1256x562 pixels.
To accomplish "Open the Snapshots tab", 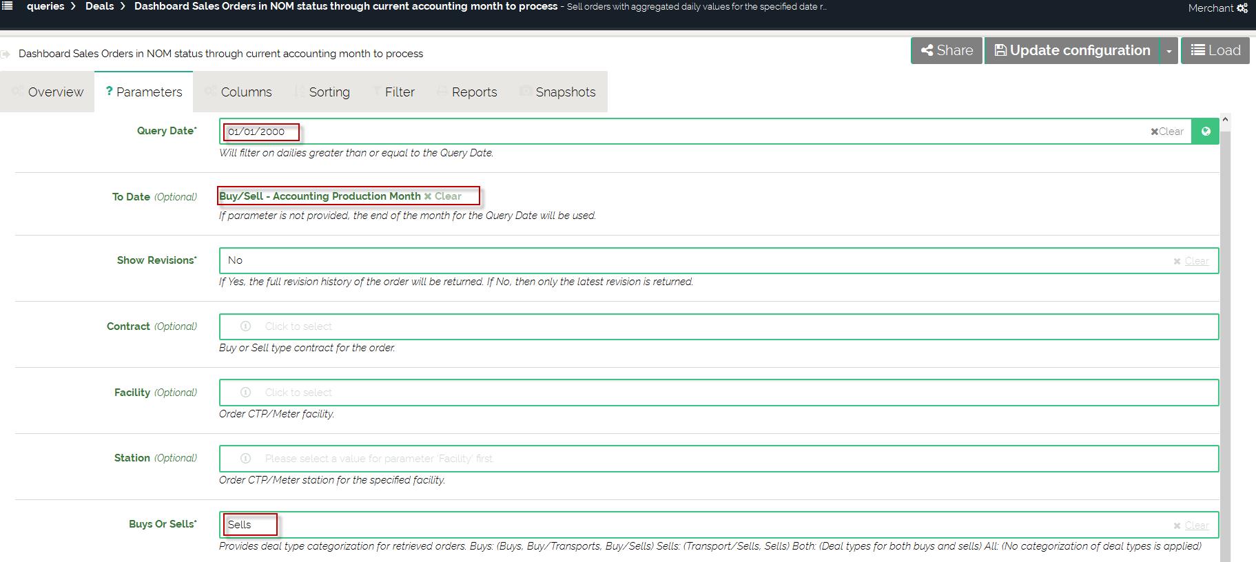I will click(x=565, y=92).
